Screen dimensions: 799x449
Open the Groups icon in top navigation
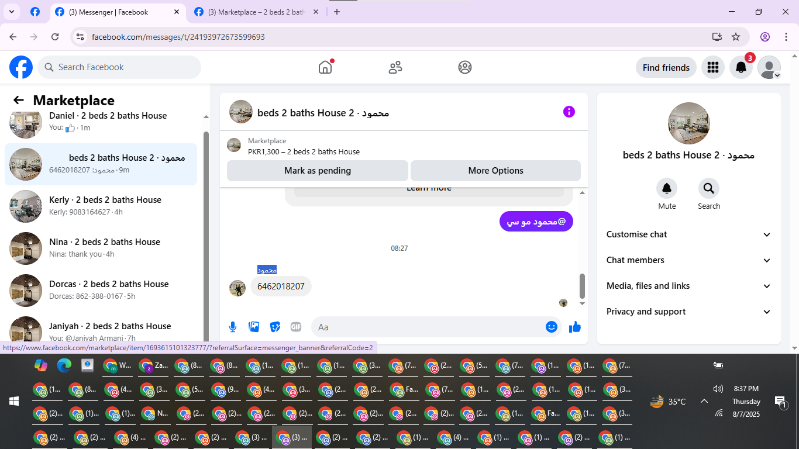[x=465, y=67]
